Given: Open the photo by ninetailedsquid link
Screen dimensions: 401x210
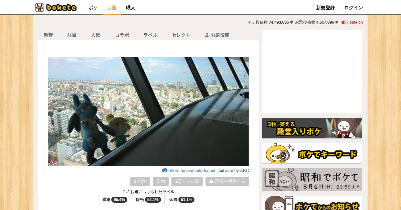Looking at the screenshot, I should 189,170.
